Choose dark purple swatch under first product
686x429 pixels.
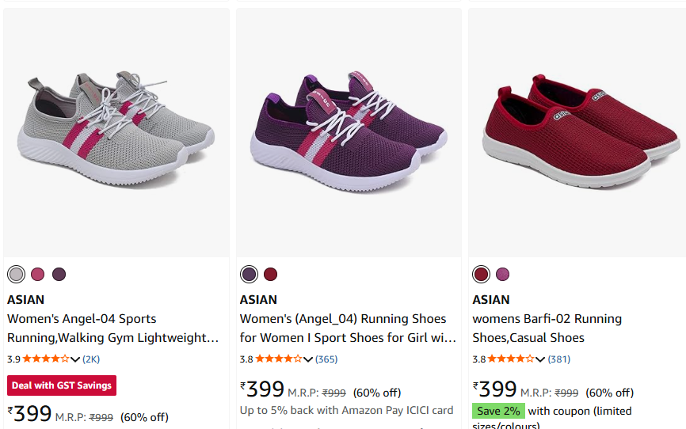pos(59,275)
